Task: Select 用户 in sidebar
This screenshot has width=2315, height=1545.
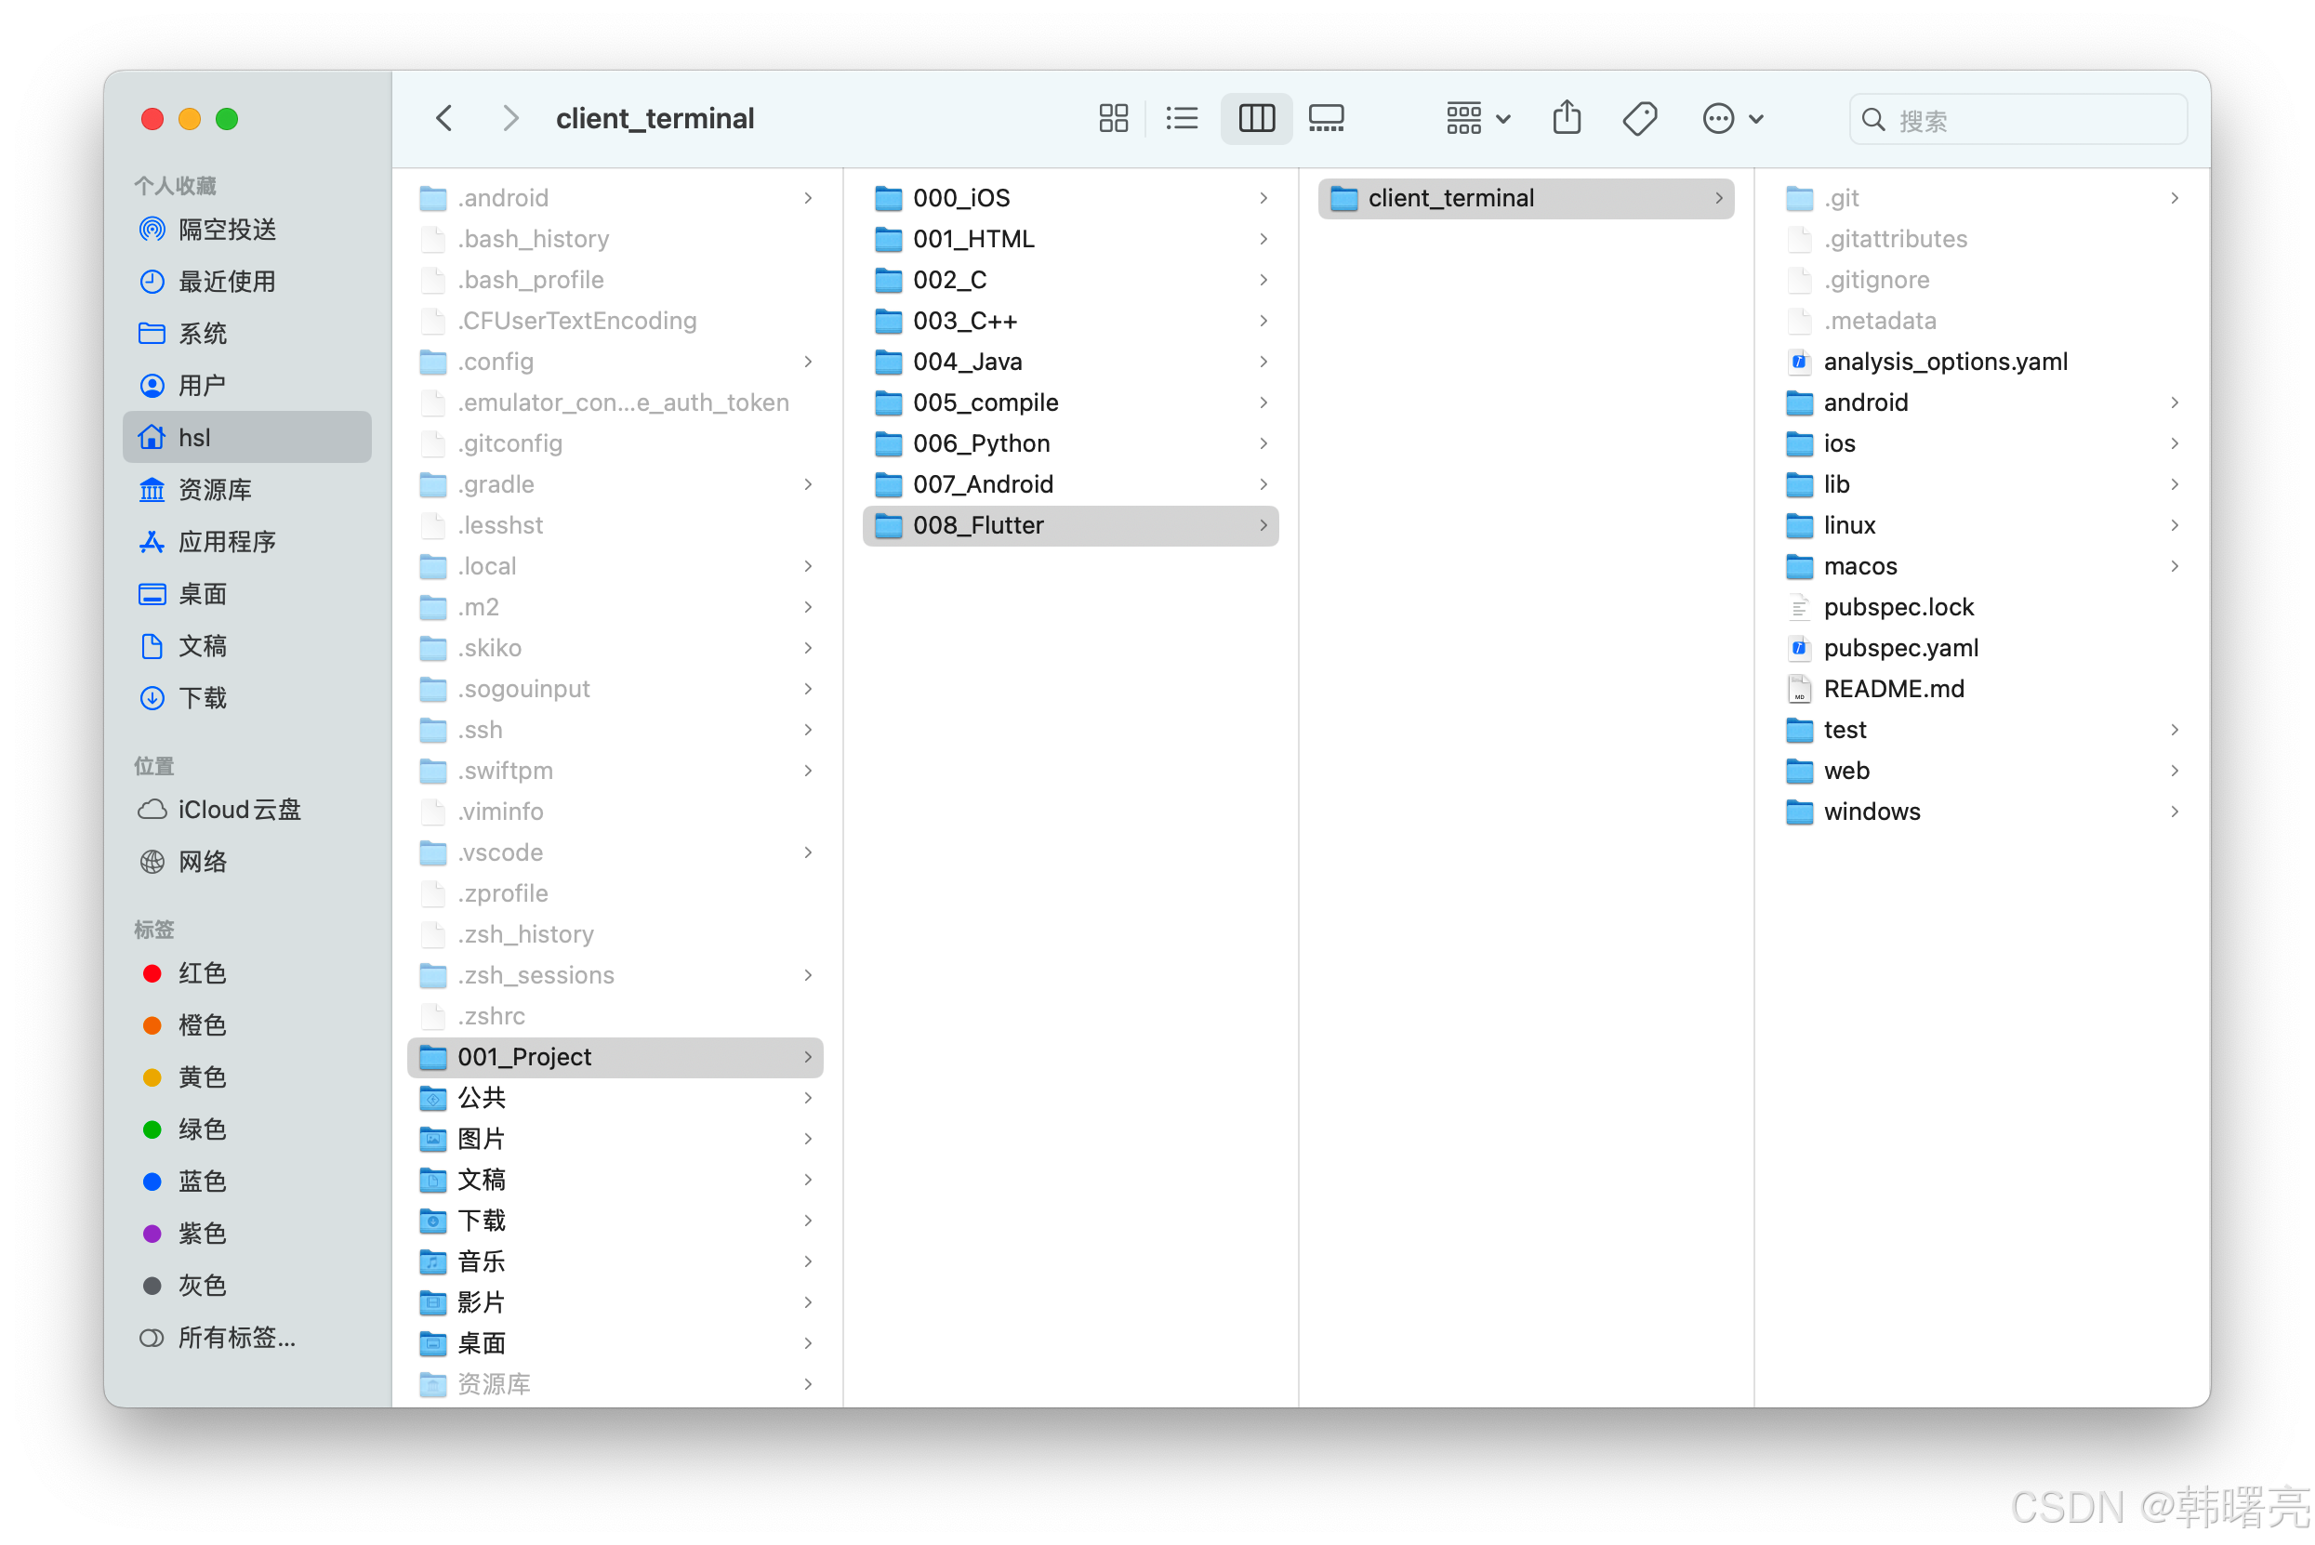Action: [246, 385]
